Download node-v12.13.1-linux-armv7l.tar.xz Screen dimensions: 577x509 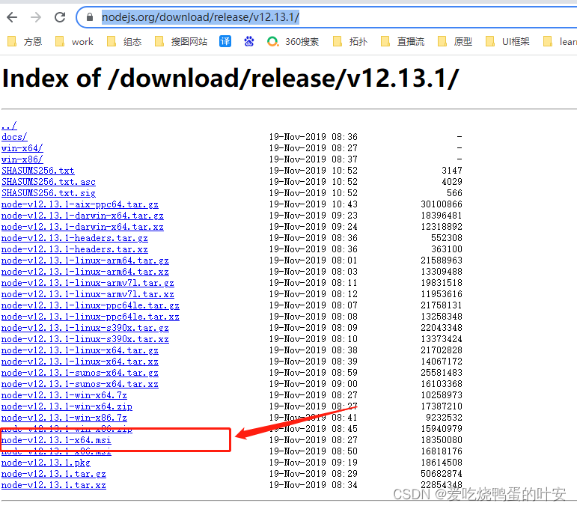point(88,294)
